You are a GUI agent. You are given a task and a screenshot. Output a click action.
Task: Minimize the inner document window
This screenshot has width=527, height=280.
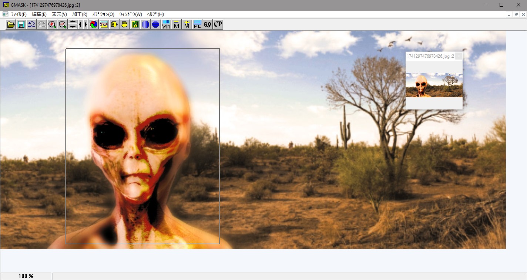509,14
